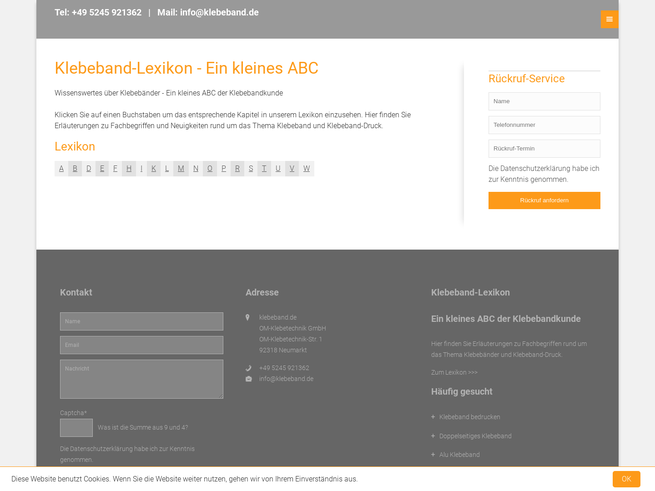The width and height of the screenshot is (655, 491).
Task: Click the map pin icon beside klebeband.de
Action: (247, 317)
